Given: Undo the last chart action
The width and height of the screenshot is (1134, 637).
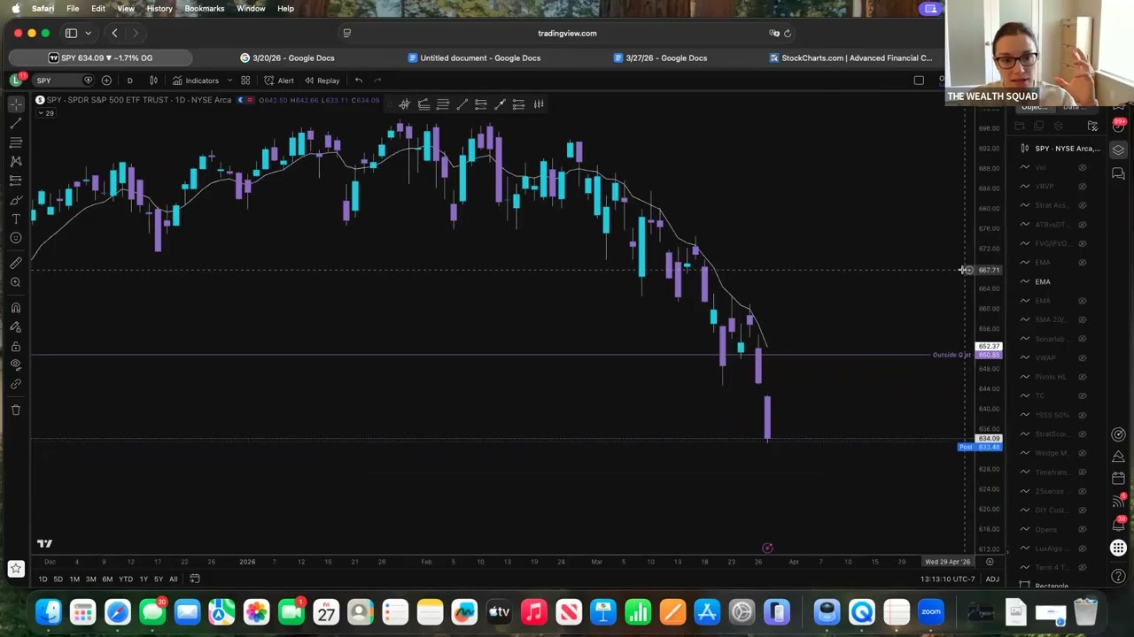Looking at the screenshot, I should (358, 81).
